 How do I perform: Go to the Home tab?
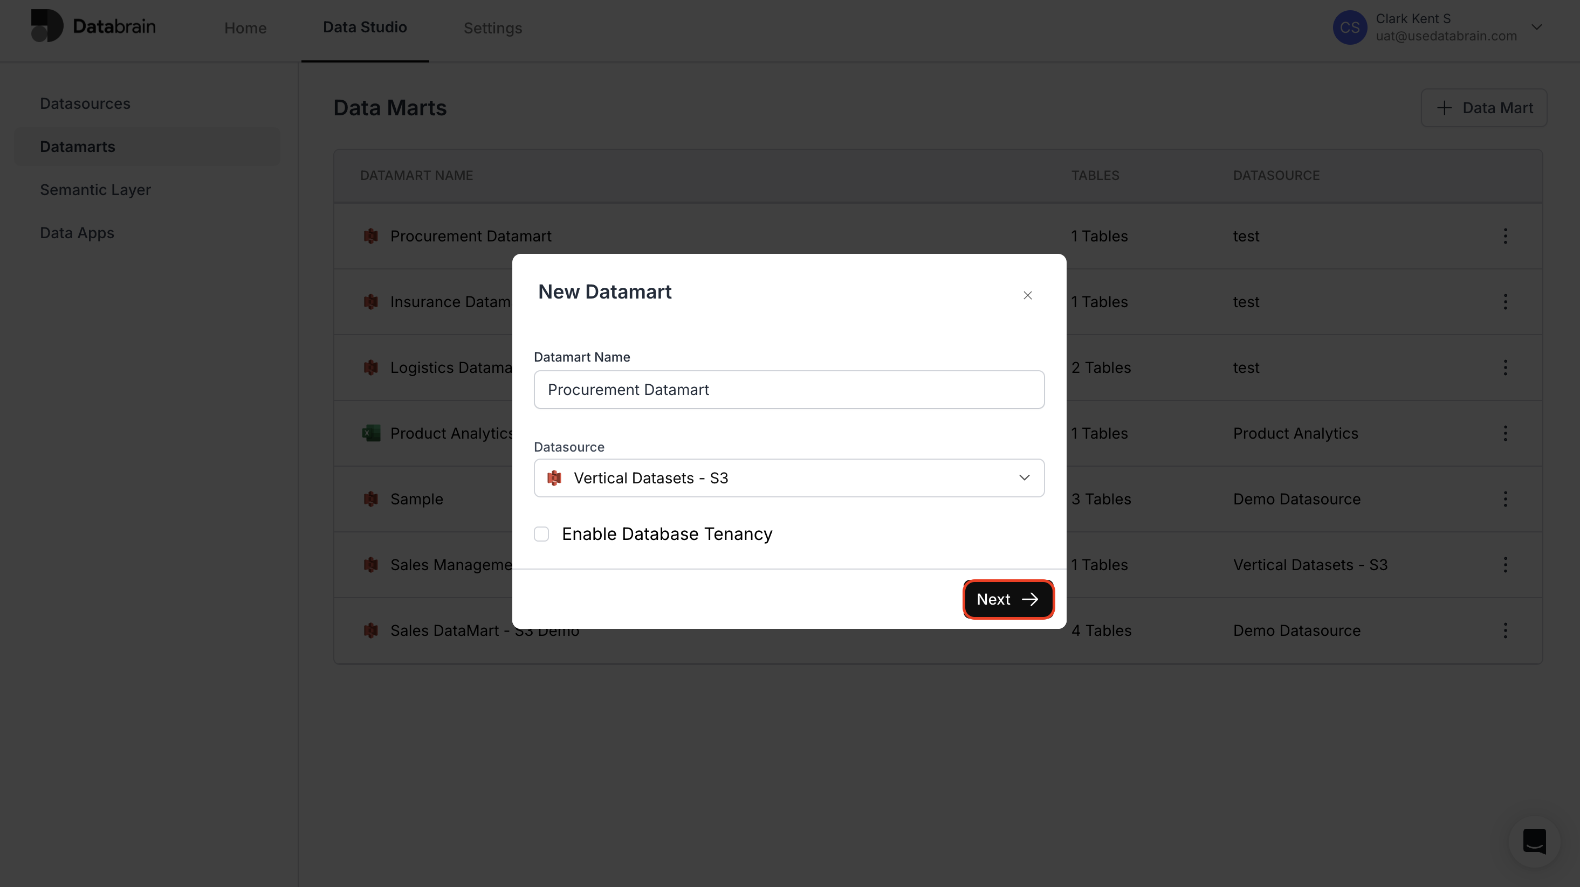[245, 27]
